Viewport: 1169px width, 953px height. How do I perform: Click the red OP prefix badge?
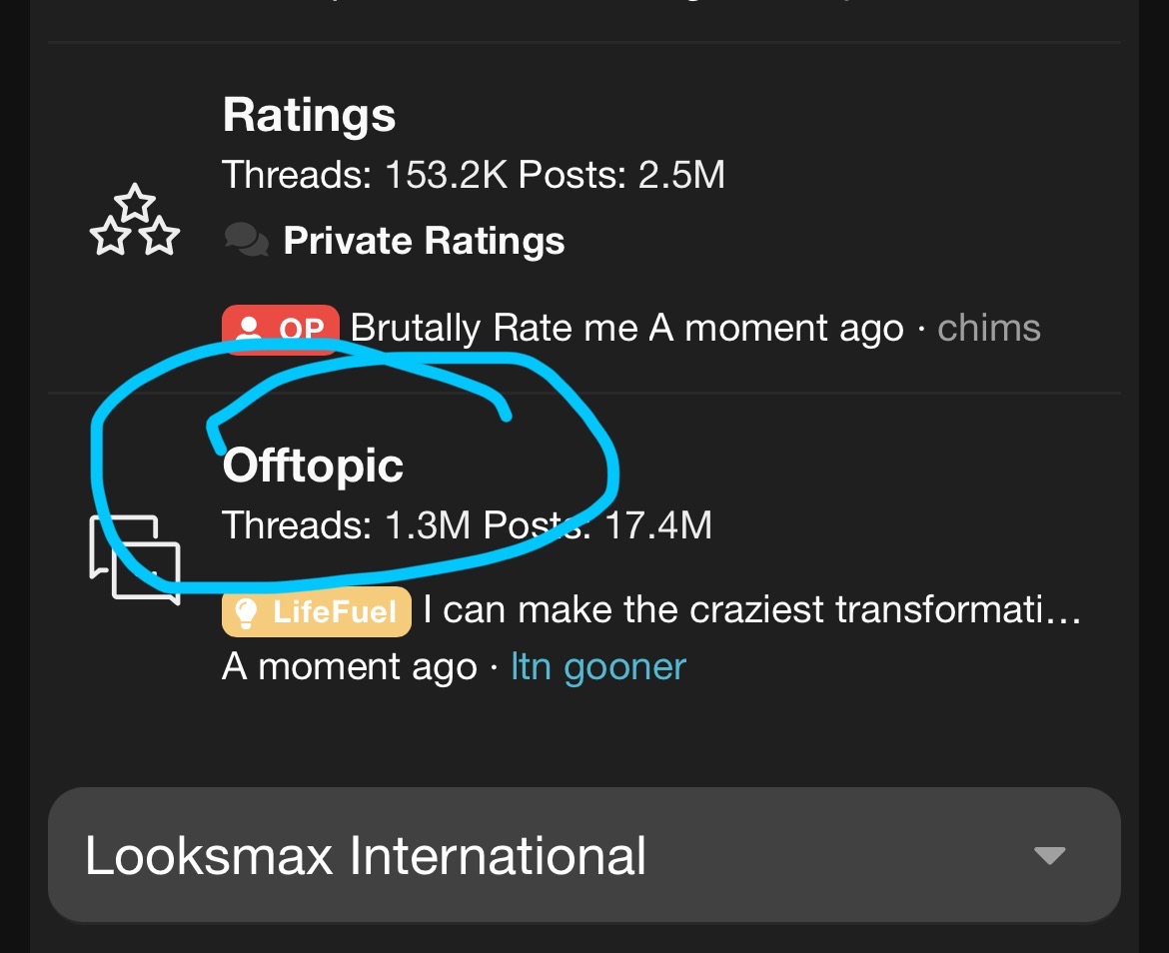pyautogui.click(x=281, y=329)
